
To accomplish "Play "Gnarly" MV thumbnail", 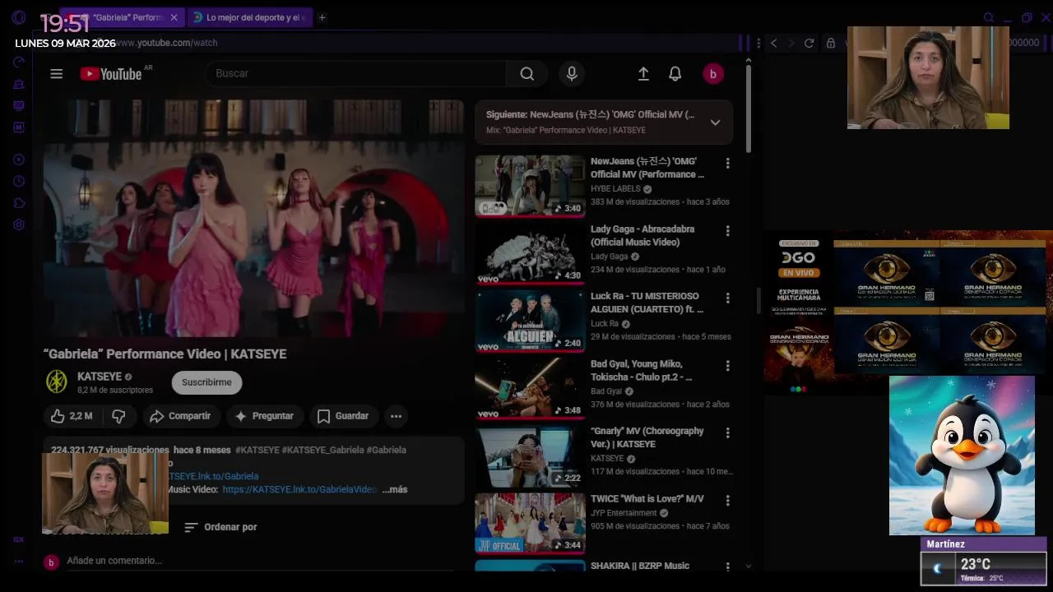I will (530, 456).
